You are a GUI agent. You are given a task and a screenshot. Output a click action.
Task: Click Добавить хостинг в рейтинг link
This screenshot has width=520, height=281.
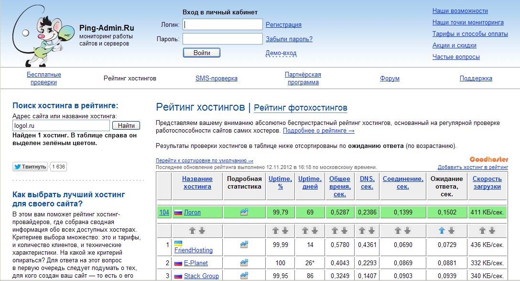pos(473,167)
